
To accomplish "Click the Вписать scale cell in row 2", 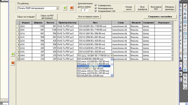I will [x=136, y=30].
